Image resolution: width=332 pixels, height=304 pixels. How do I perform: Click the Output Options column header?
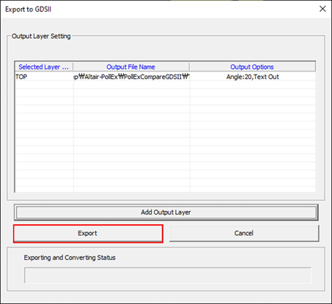(x=252, y=67)
